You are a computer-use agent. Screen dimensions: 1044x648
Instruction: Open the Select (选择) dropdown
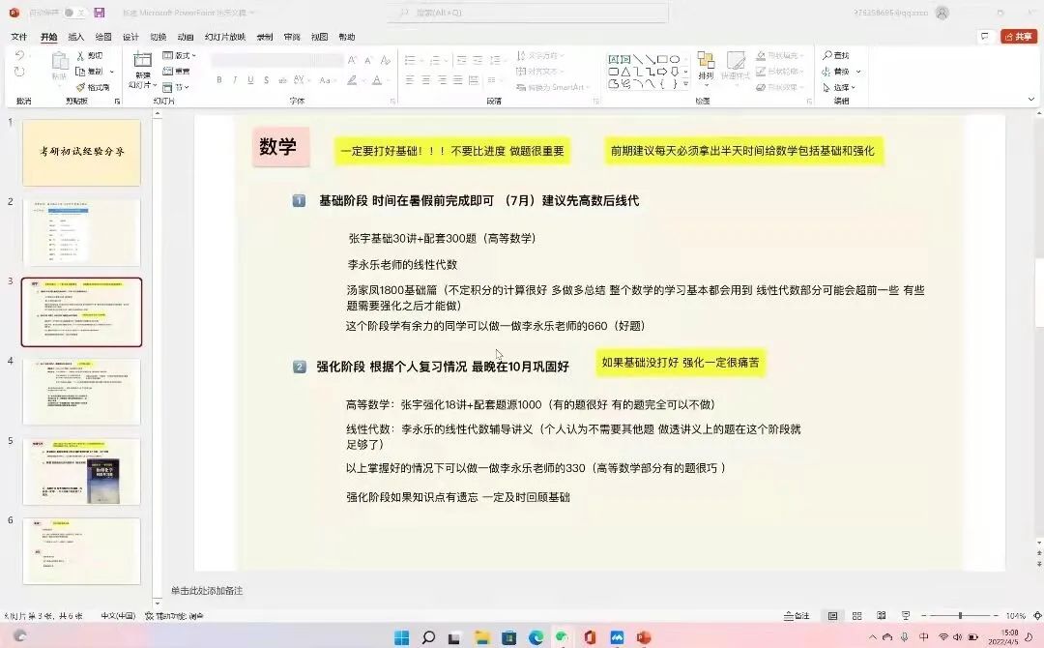pyautogui.click(x=842, y=87)
